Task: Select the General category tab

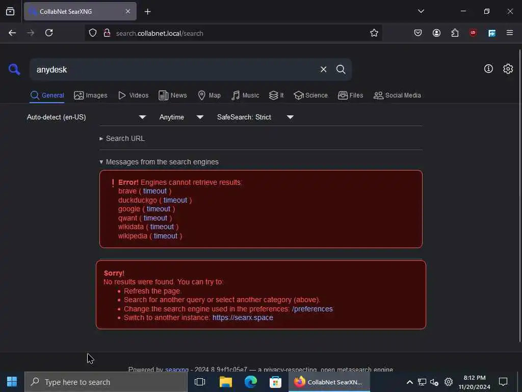Action: click(47, 95)
